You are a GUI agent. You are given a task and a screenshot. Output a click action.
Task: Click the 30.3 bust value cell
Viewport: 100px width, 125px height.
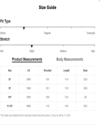coord(85,106)
